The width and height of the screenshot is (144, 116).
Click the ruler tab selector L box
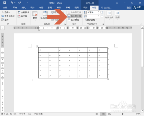point(3,28)
